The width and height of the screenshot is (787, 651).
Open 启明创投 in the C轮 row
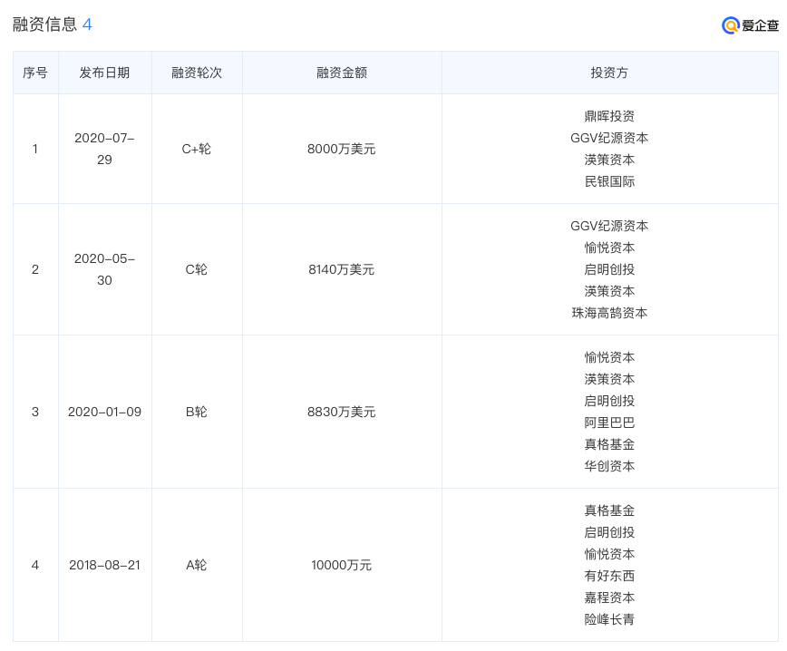[609, 269]
